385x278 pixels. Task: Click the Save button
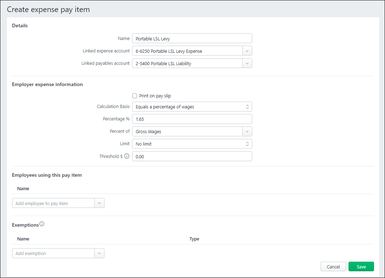click(x=361, y=267)
